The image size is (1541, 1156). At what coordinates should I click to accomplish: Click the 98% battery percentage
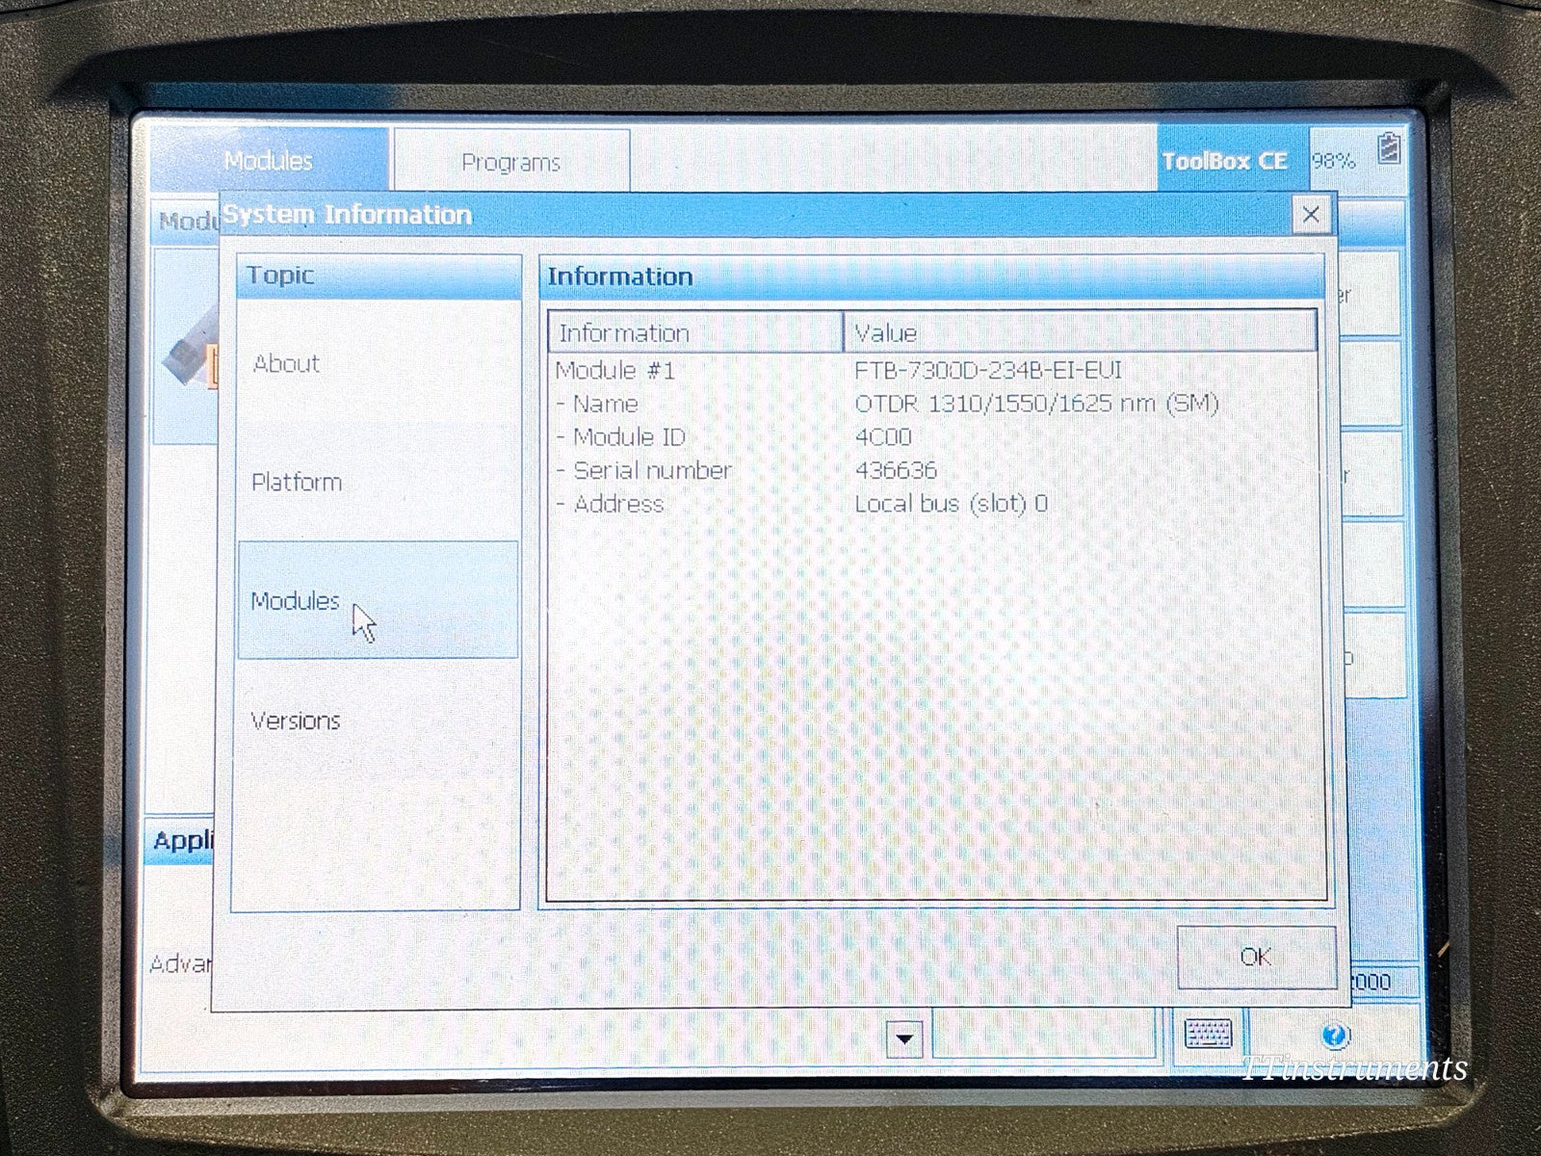[x=1334, y=161]
